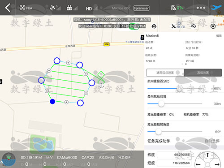Check the GPS satellite signal indicator
Screen dimensions: 224x168
tap(55, 8)
